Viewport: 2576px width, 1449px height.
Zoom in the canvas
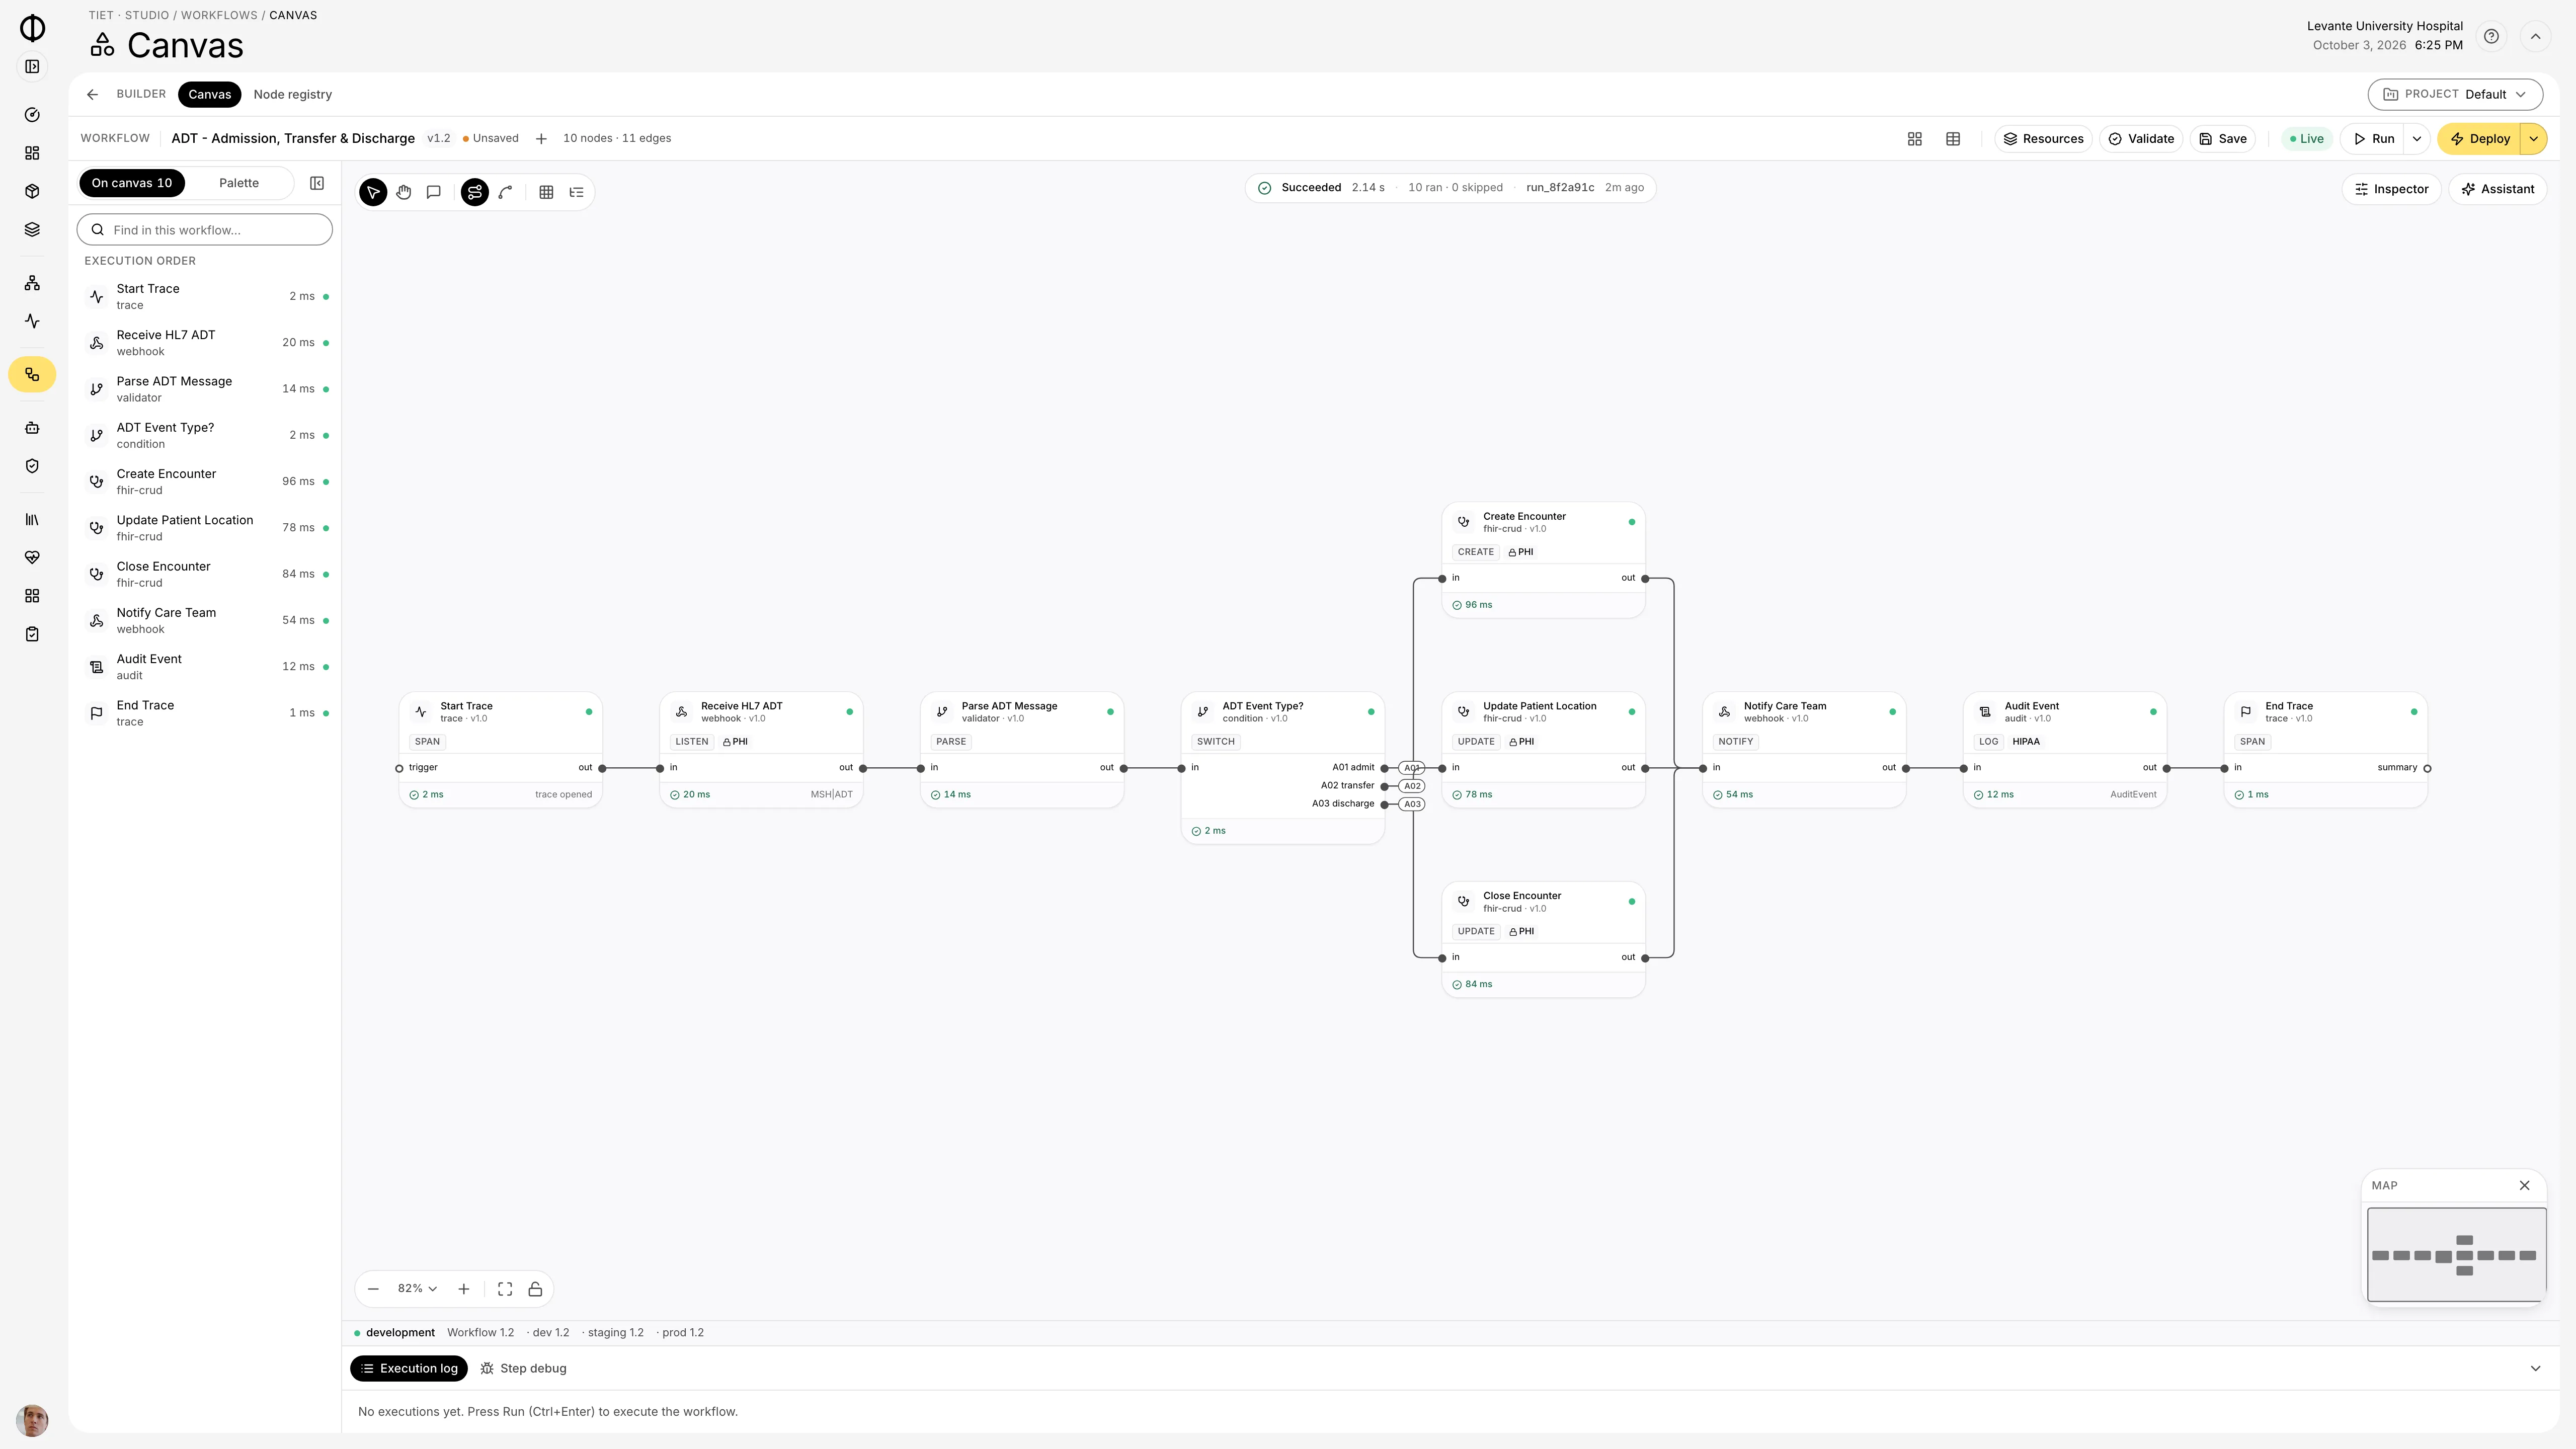click(x=464, y=1289)
